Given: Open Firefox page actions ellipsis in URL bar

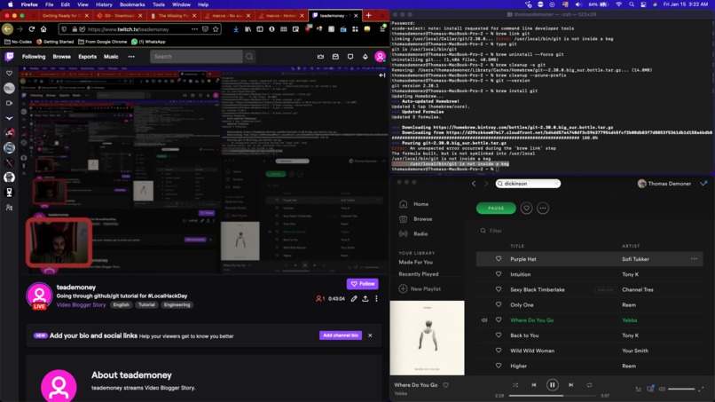Looking at the screenshot, I should pos(194,29).
